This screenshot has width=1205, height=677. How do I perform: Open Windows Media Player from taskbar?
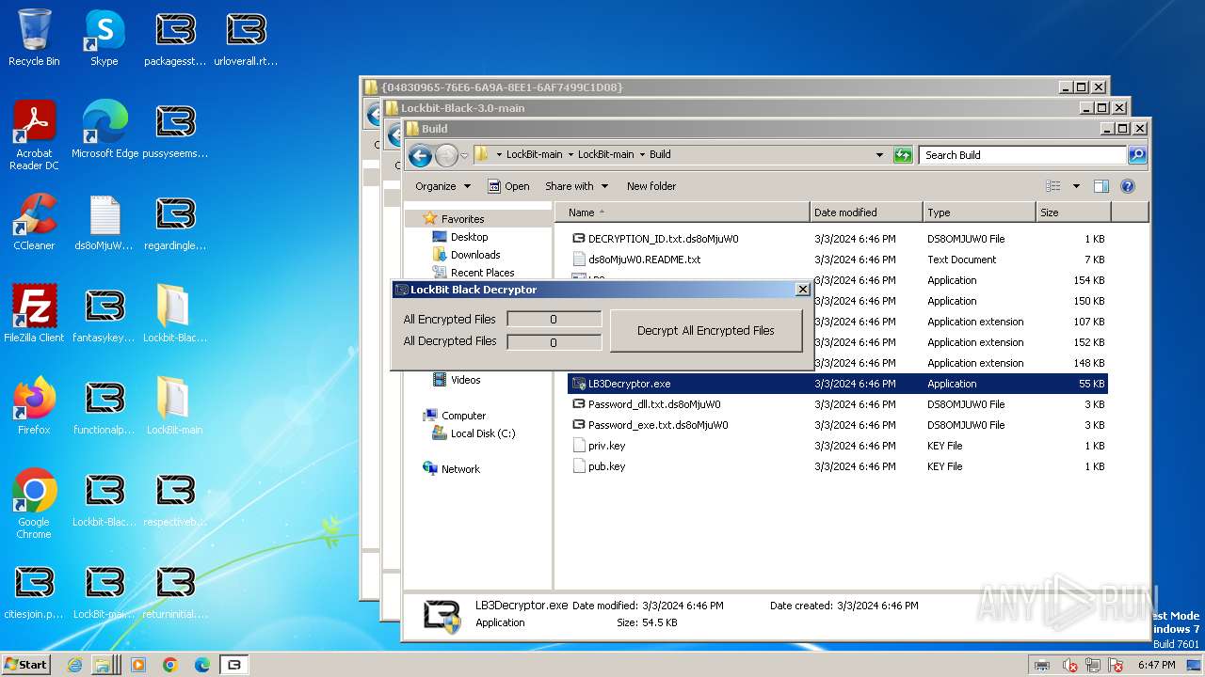(138, 665)
